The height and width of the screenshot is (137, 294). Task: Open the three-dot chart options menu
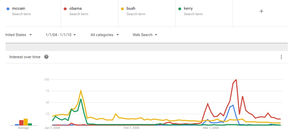[281, 57]
